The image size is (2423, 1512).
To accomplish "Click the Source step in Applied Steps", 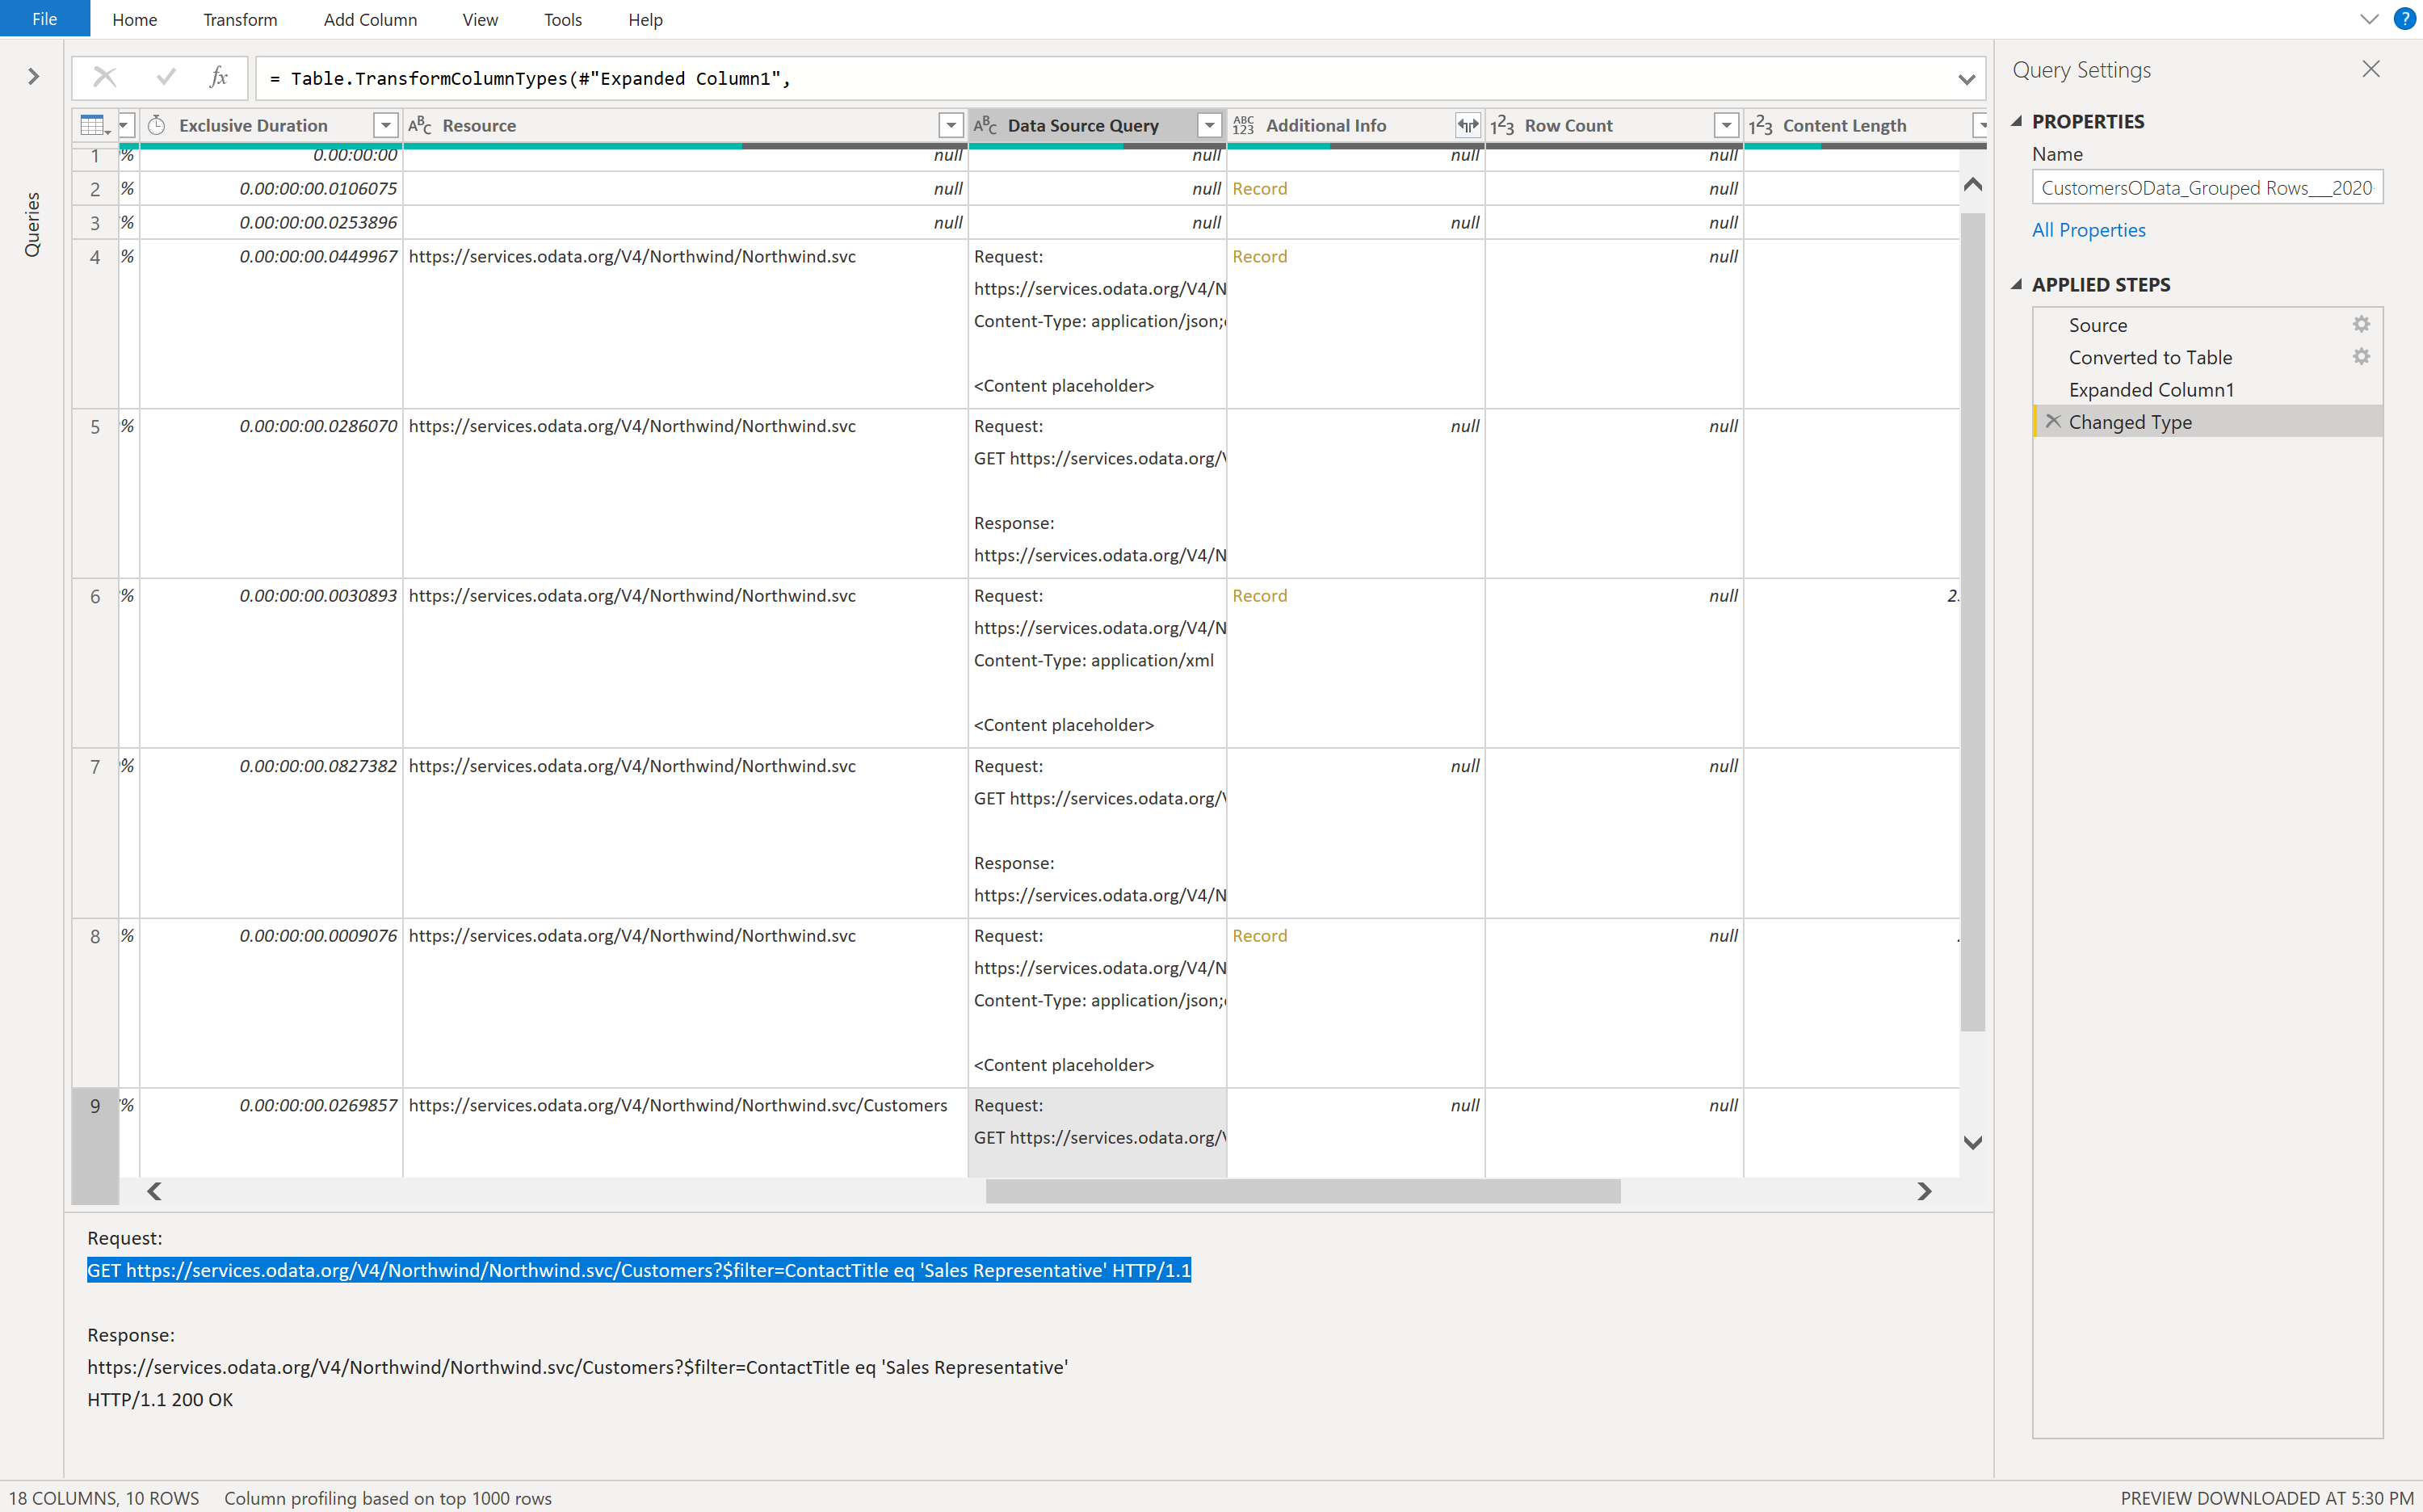I will 2099,324.
